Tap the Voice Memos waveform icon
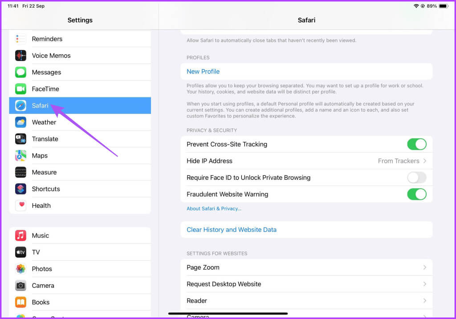The image size is (456, 319). coord(20,56)
